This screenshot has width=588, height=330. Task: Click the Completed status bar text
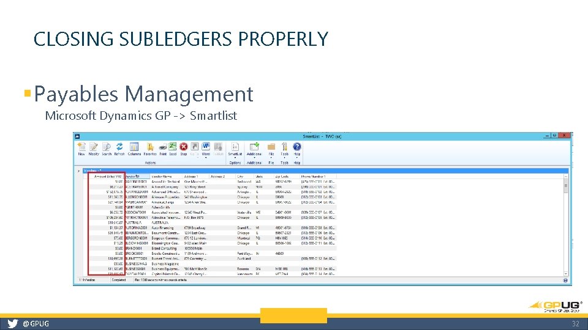click(x=118, y=280)
